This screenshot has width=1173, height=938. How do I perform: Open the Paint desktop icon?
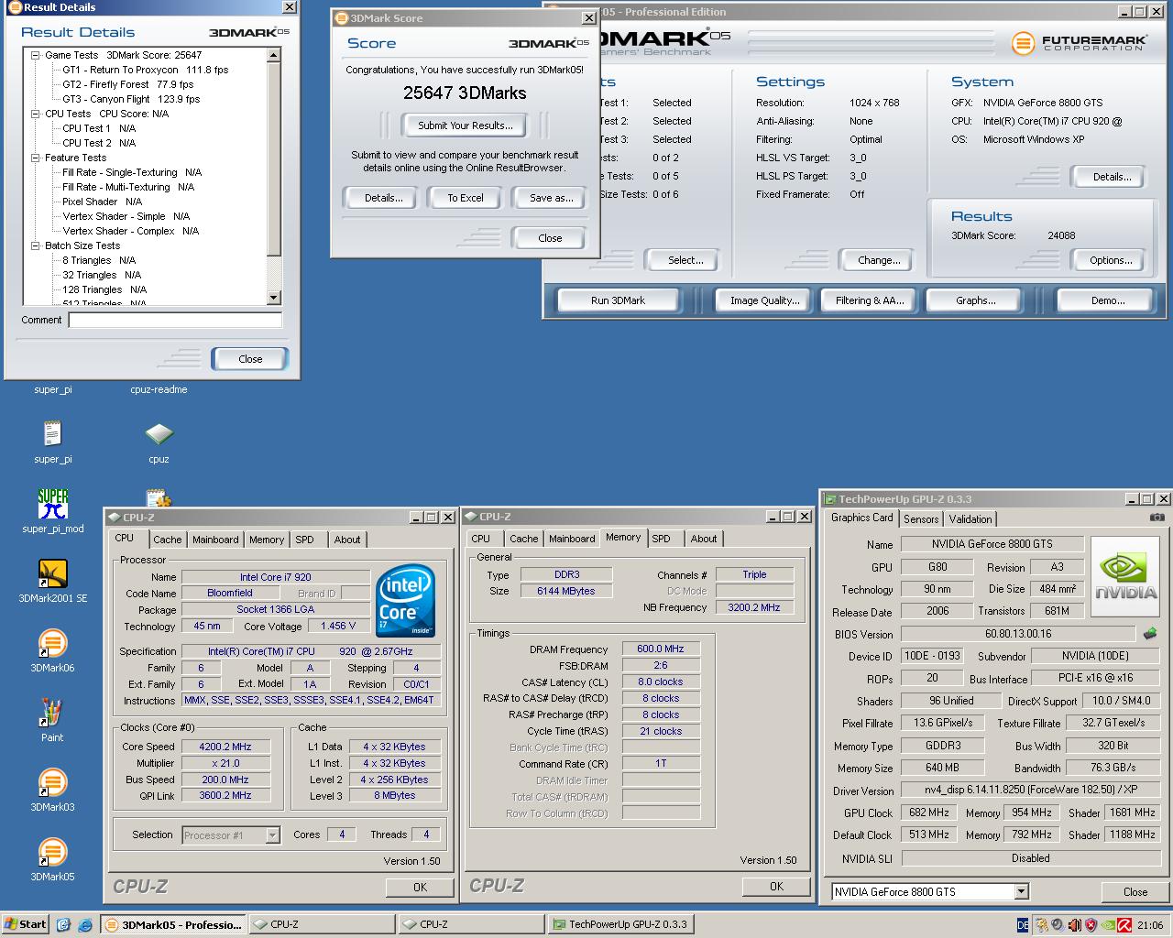(x=52, y=713)
